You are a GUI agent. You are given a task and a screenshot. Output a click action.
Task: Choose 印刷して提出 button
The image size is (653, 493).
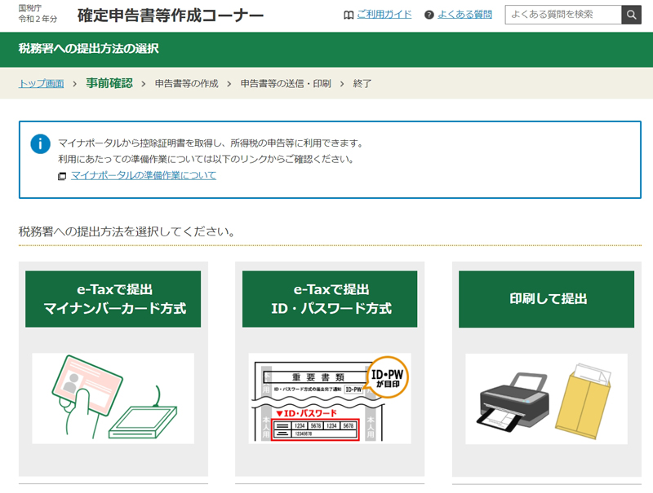pyautogui.click(x=546, y=299)
